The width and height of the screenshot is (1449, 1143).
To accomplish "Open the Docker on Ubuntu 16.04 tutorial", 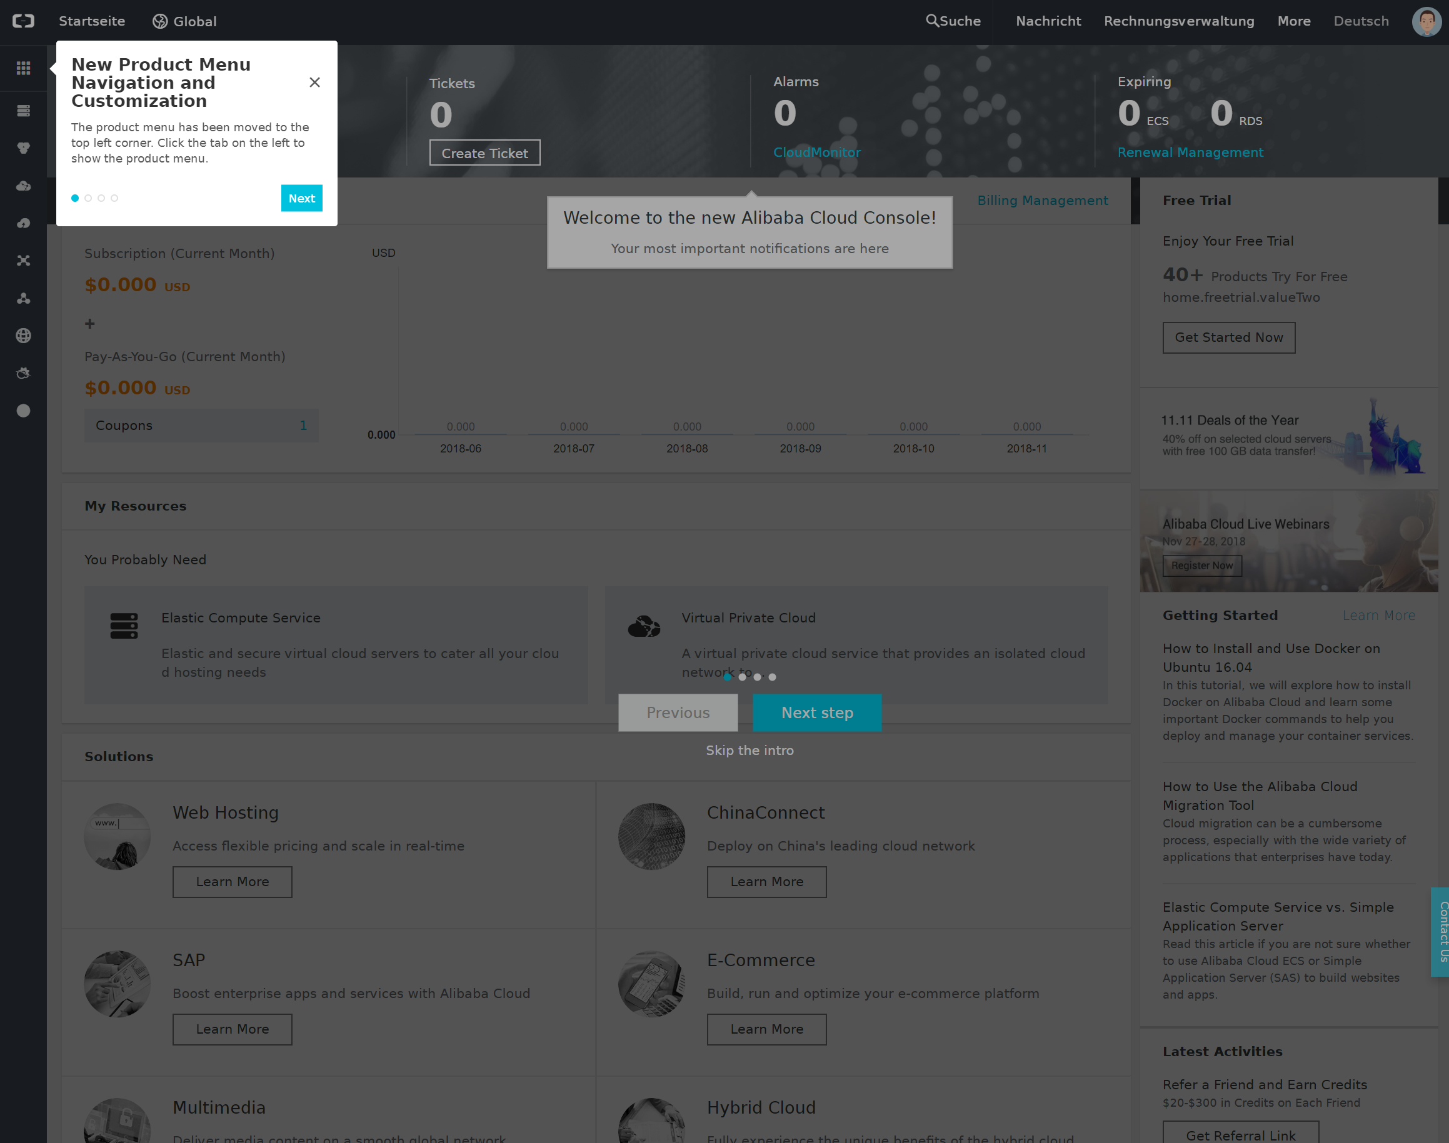I will pos(1271,657).
